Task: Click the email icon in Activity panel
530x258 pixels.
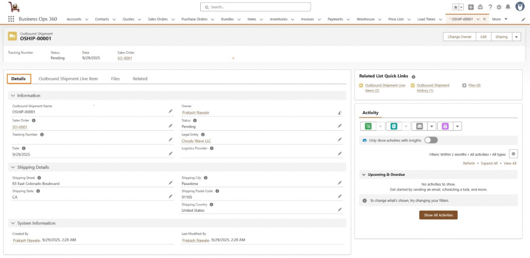Action: 420,126
